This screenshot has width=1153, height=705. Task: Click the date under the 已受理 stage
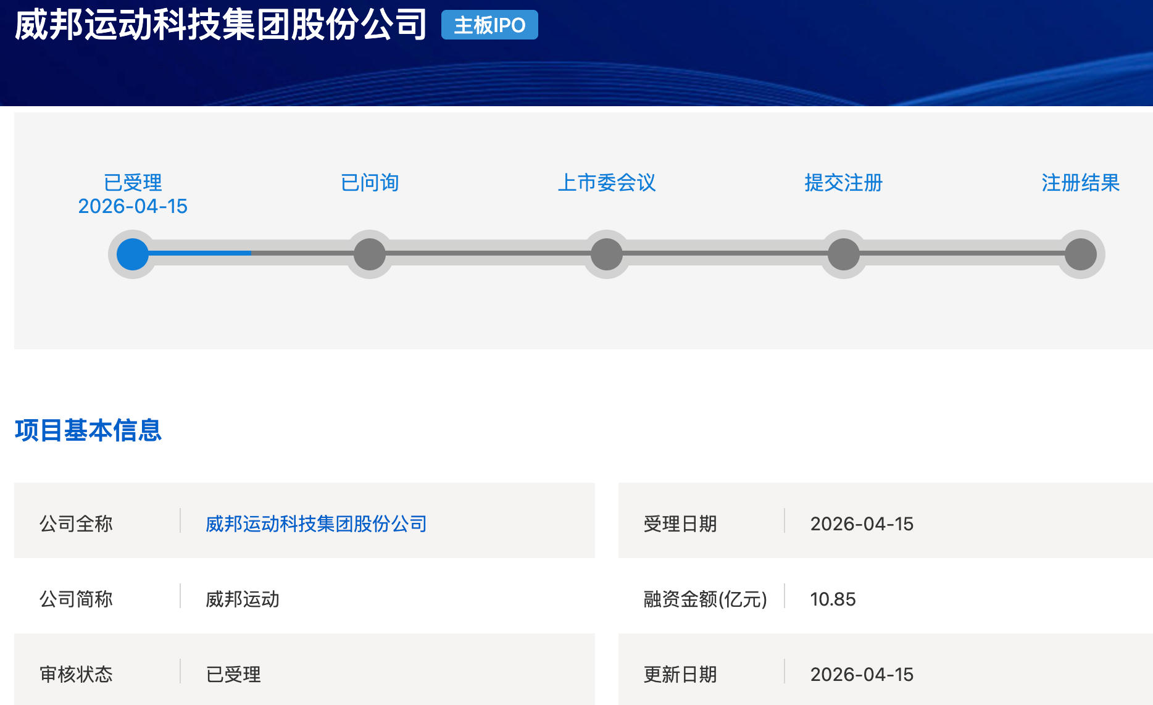pos(133,206)
